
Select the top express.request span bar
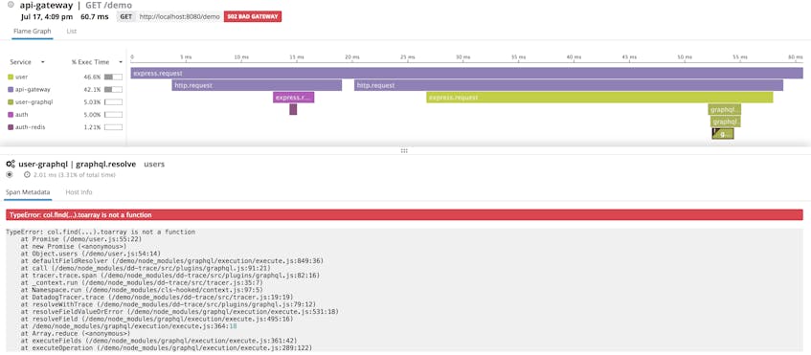(466, 74)
